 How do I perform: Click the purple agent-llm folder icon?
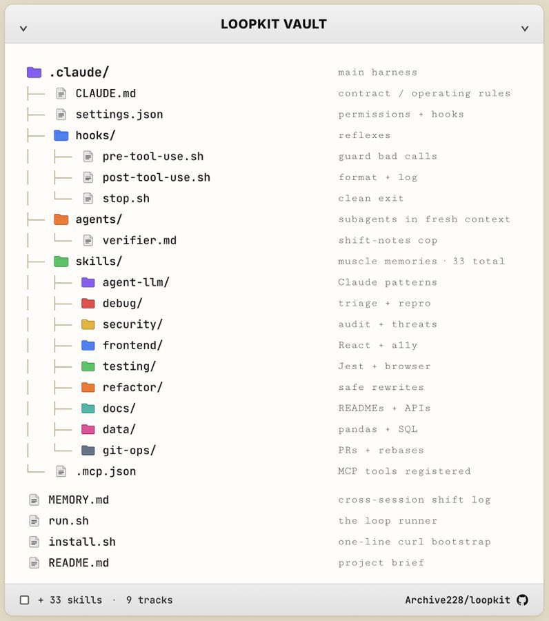point(88,282)
